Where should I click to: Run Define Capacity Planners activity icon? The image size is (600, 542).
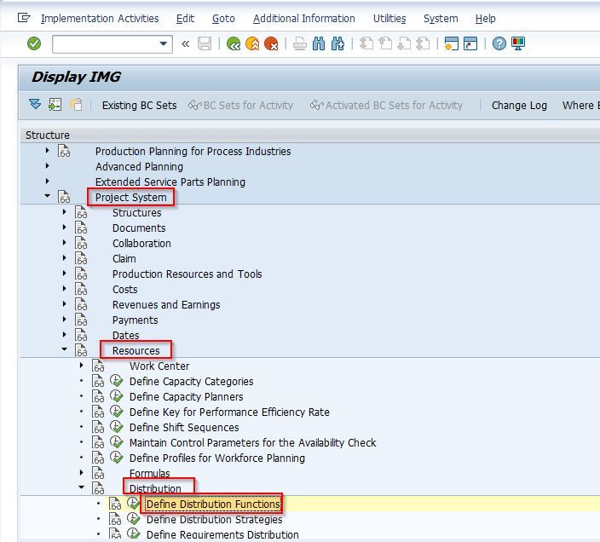[x=116, y=396]
